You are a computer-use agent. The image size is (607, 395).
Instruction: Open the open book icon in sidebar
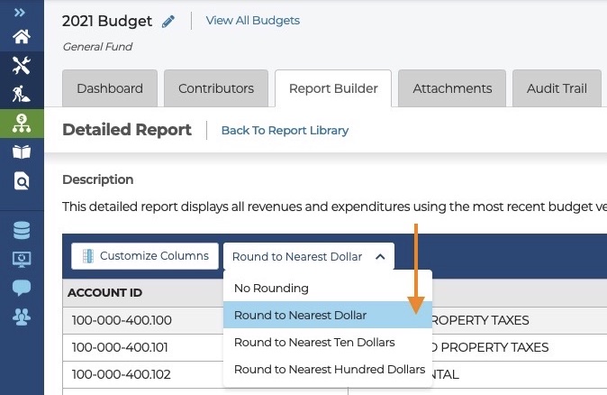tap(22, 152)
